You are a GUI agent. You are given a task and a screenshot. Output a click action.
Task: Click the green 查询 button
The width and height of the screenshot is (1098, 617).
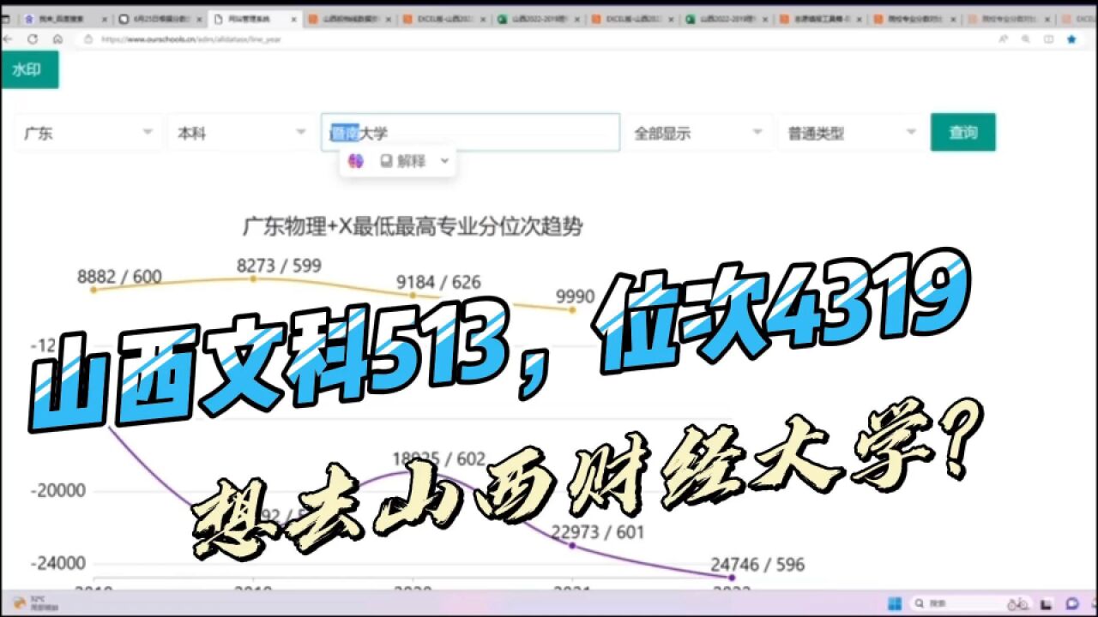[x=962, y=132]
